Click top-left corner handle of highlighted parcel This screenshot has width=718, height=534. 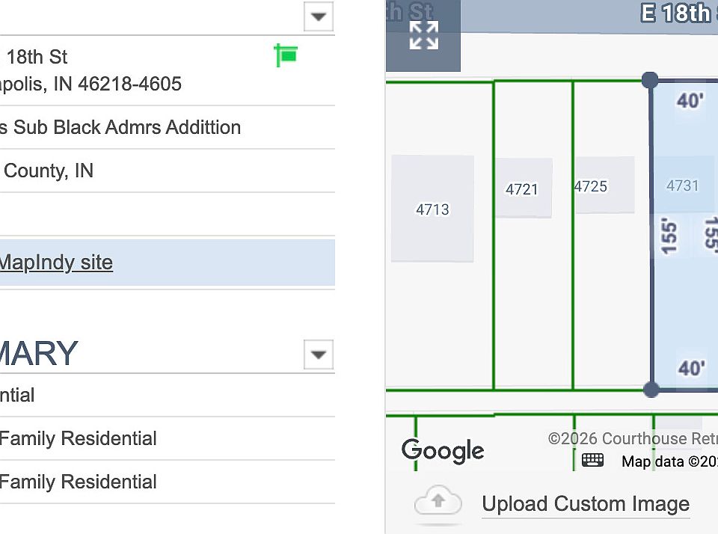point(650,80)
